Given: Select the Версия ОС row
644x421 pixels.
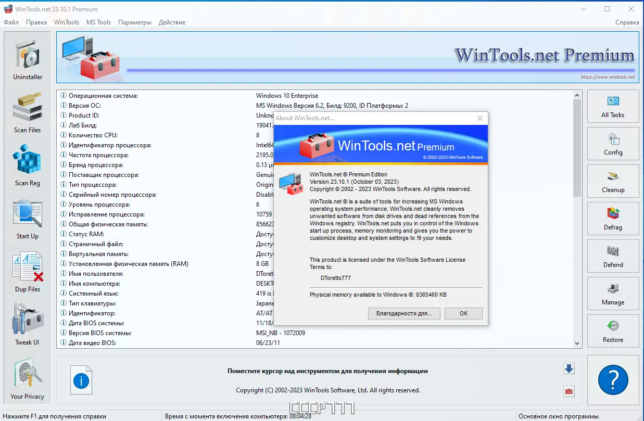Looking at the screenshot, I should [314, 106].
